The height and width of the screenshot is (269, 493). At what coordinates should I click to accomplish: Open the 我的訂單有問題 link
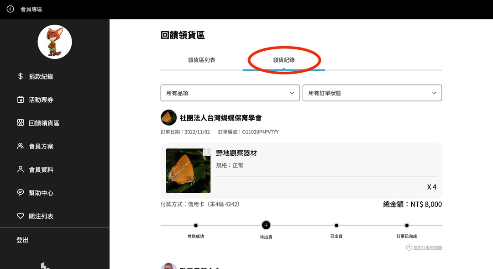click(427, 248)
